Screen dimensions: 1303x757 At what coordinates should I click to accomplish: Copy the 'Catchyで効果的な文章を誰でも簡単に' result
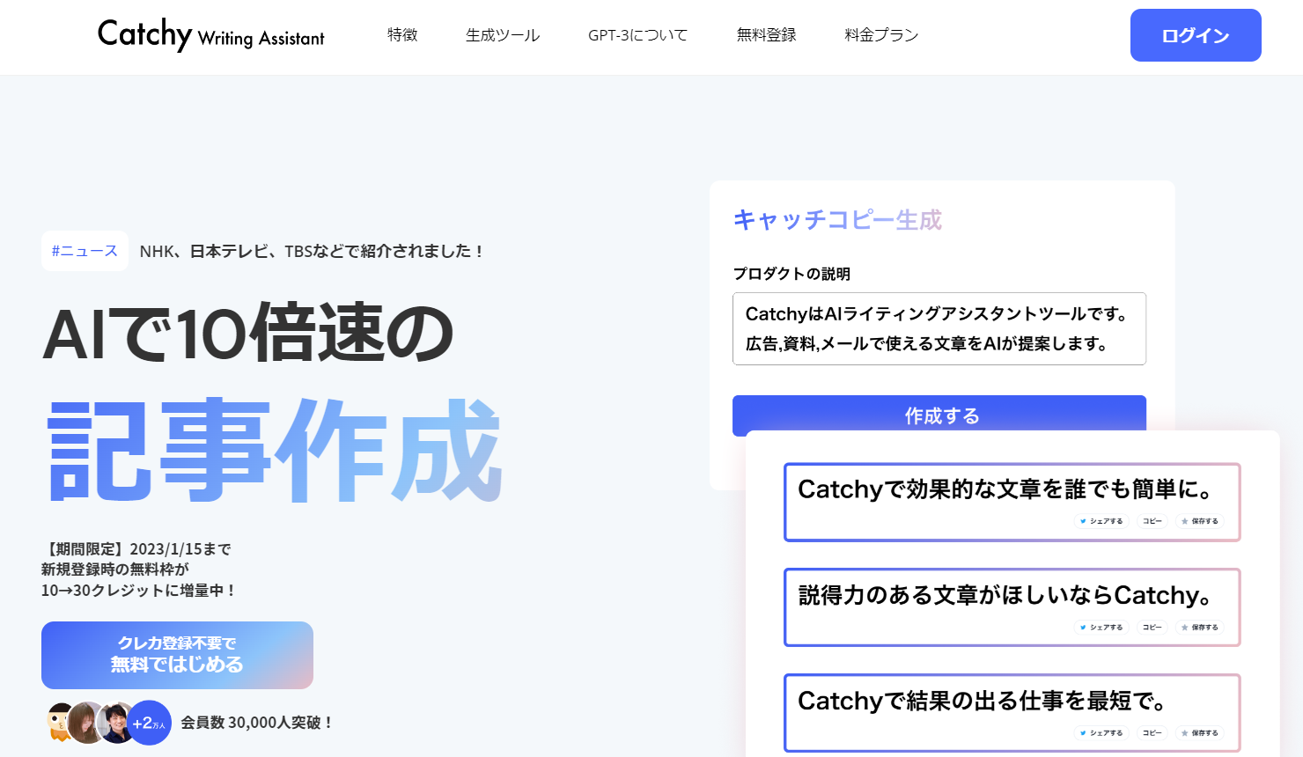point(1152,521)
